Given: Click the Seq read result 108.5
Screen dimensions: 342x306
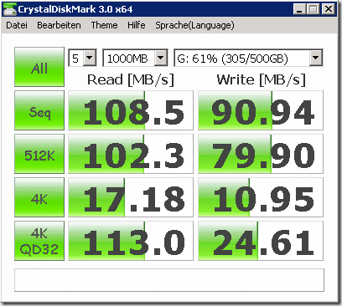Looking at the screenshot, I should tap(131, 110).
